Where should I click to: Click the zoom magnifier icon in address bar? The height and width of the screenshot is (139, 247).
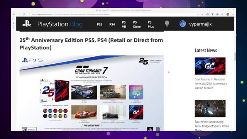(x=198, y=14)
